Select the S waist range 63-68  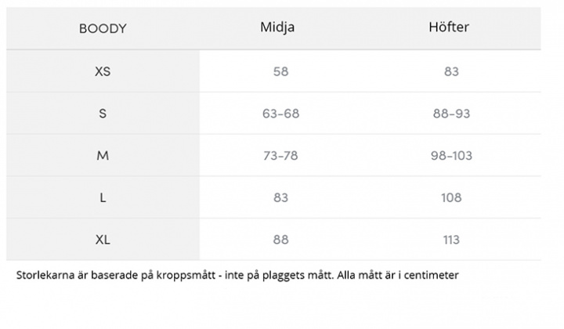click(x=280, y=114)
